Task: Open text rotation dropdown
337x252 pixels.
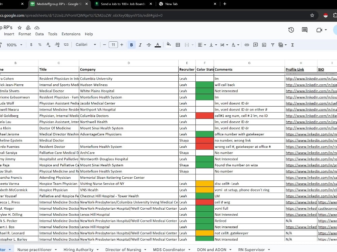Action: pos(235,45)
